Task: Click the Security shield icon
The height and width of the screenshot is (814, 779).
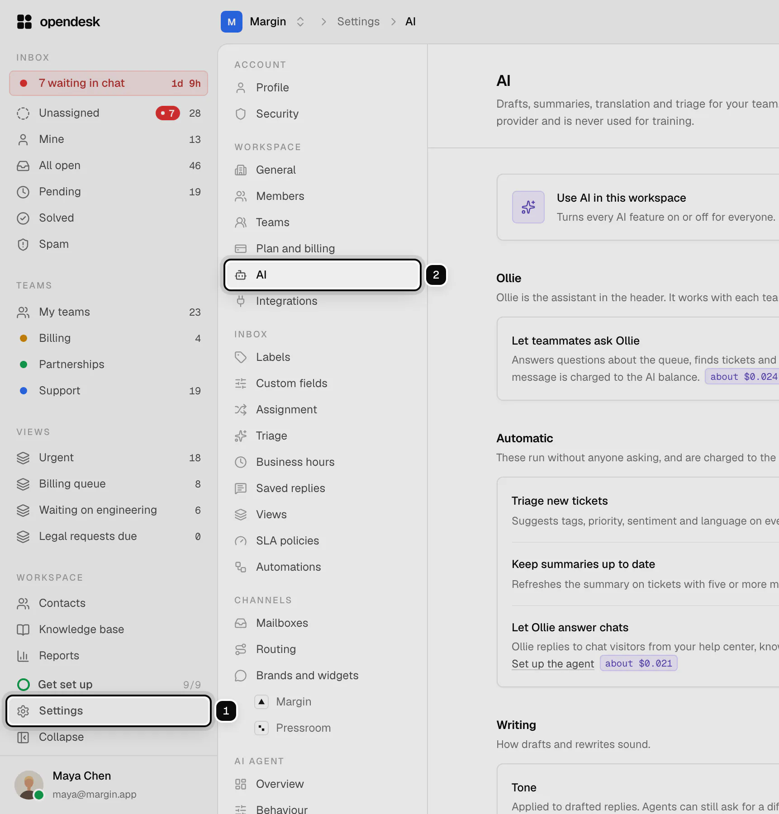Action: click(241, 114)
